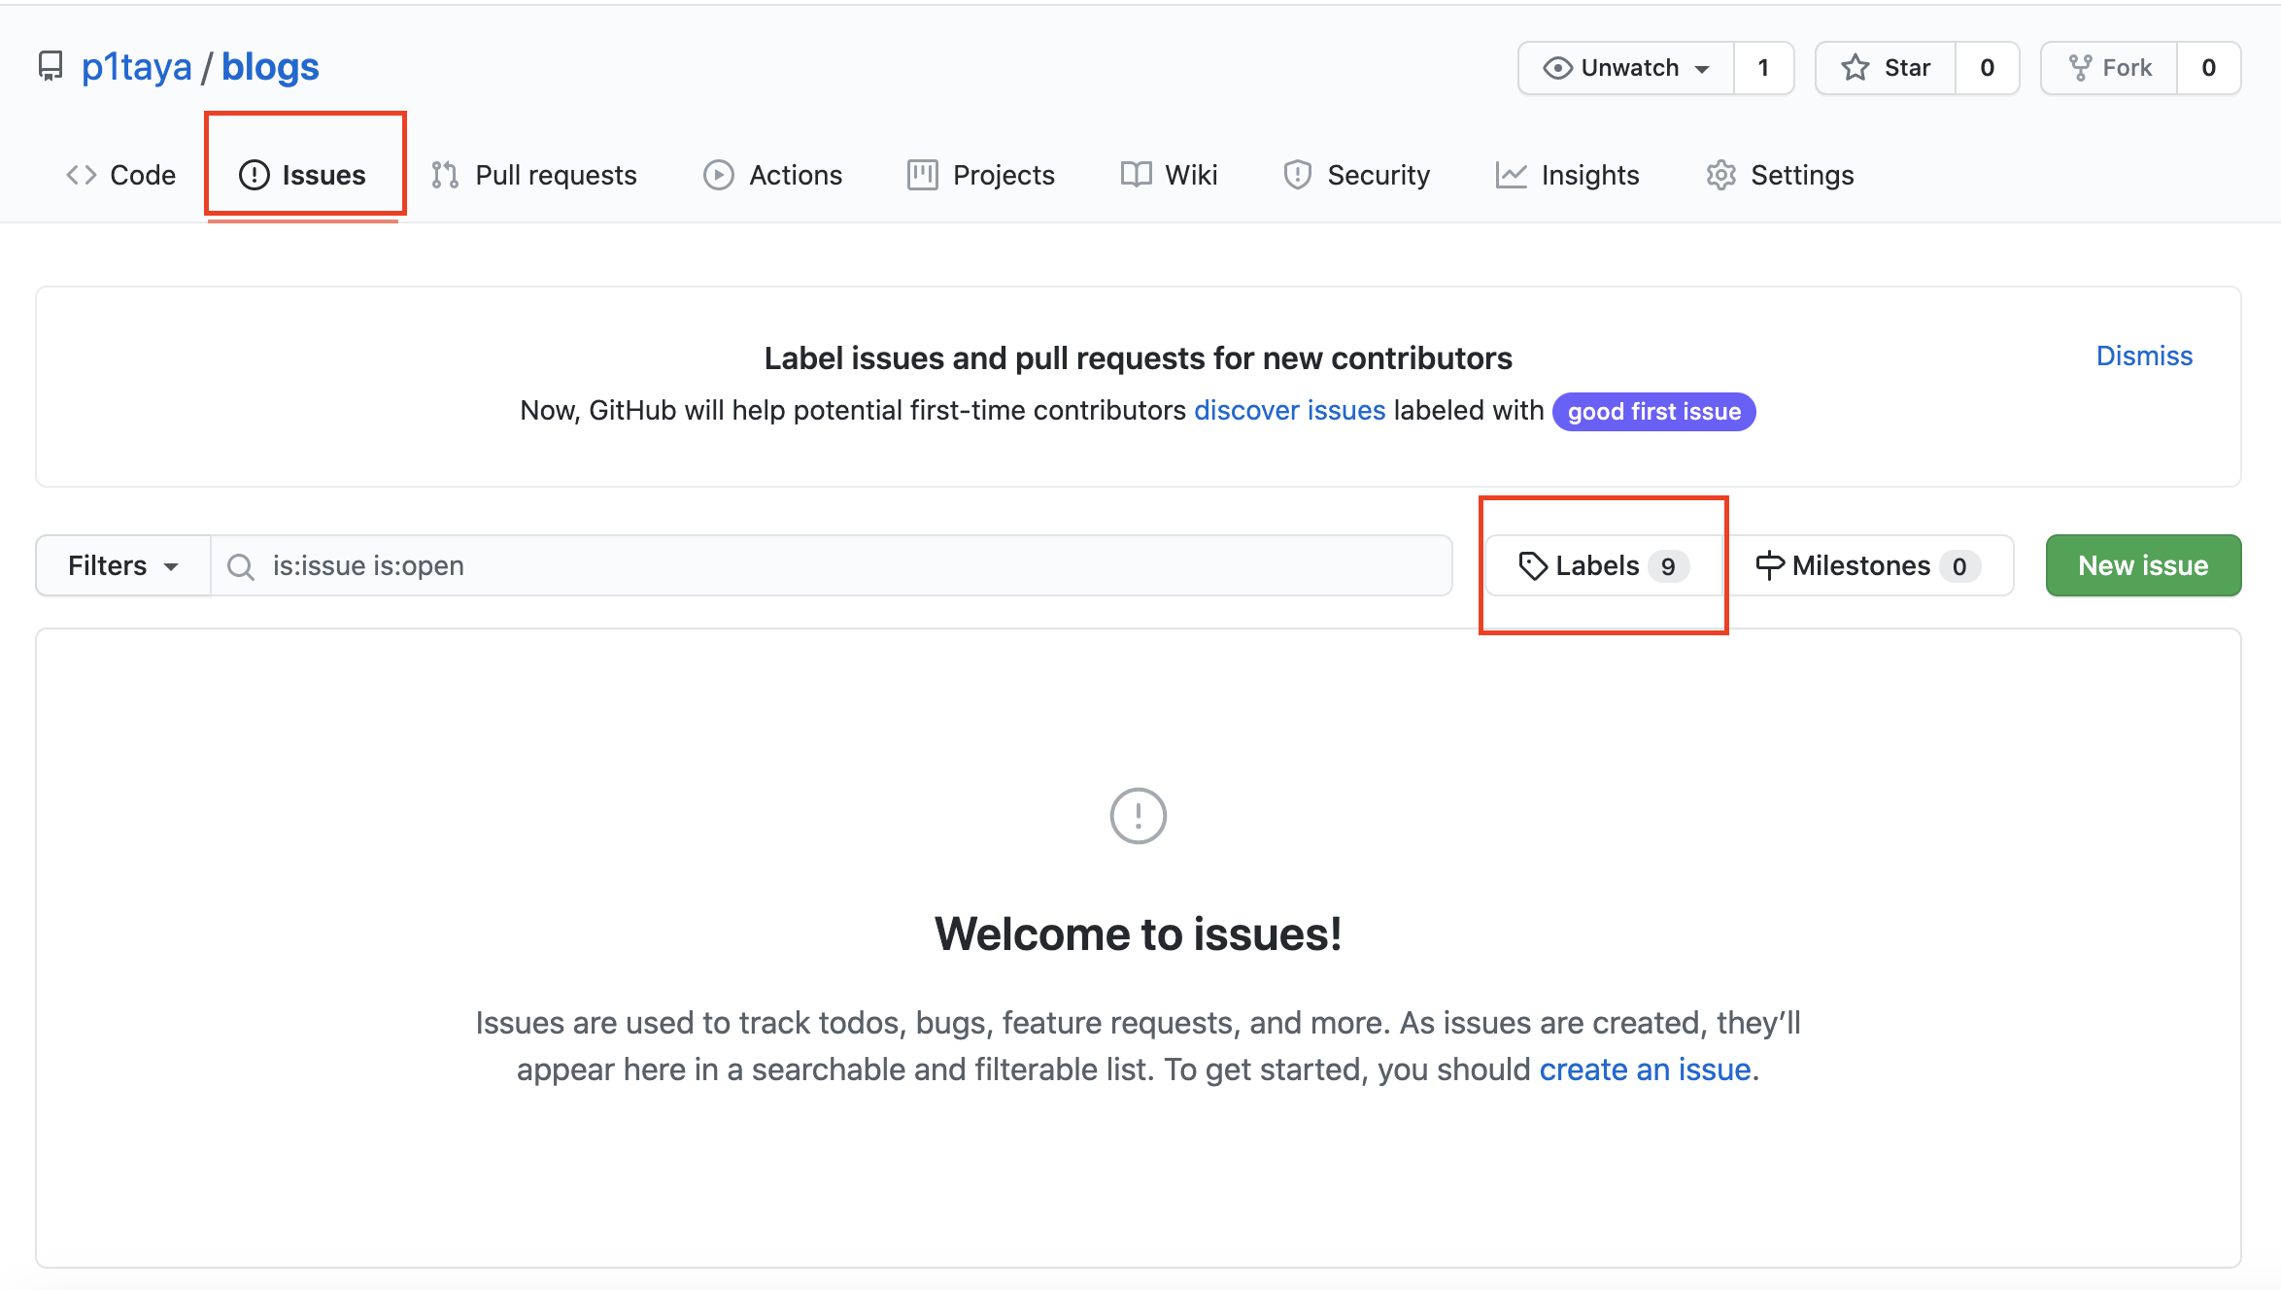Click the New issue button
This screenshot has width=2281, height=1290.
(2142, 565)
